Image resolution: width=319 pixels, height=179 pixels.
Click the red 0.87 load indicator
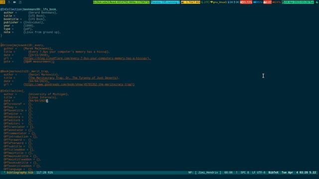(x=267, y=2)
